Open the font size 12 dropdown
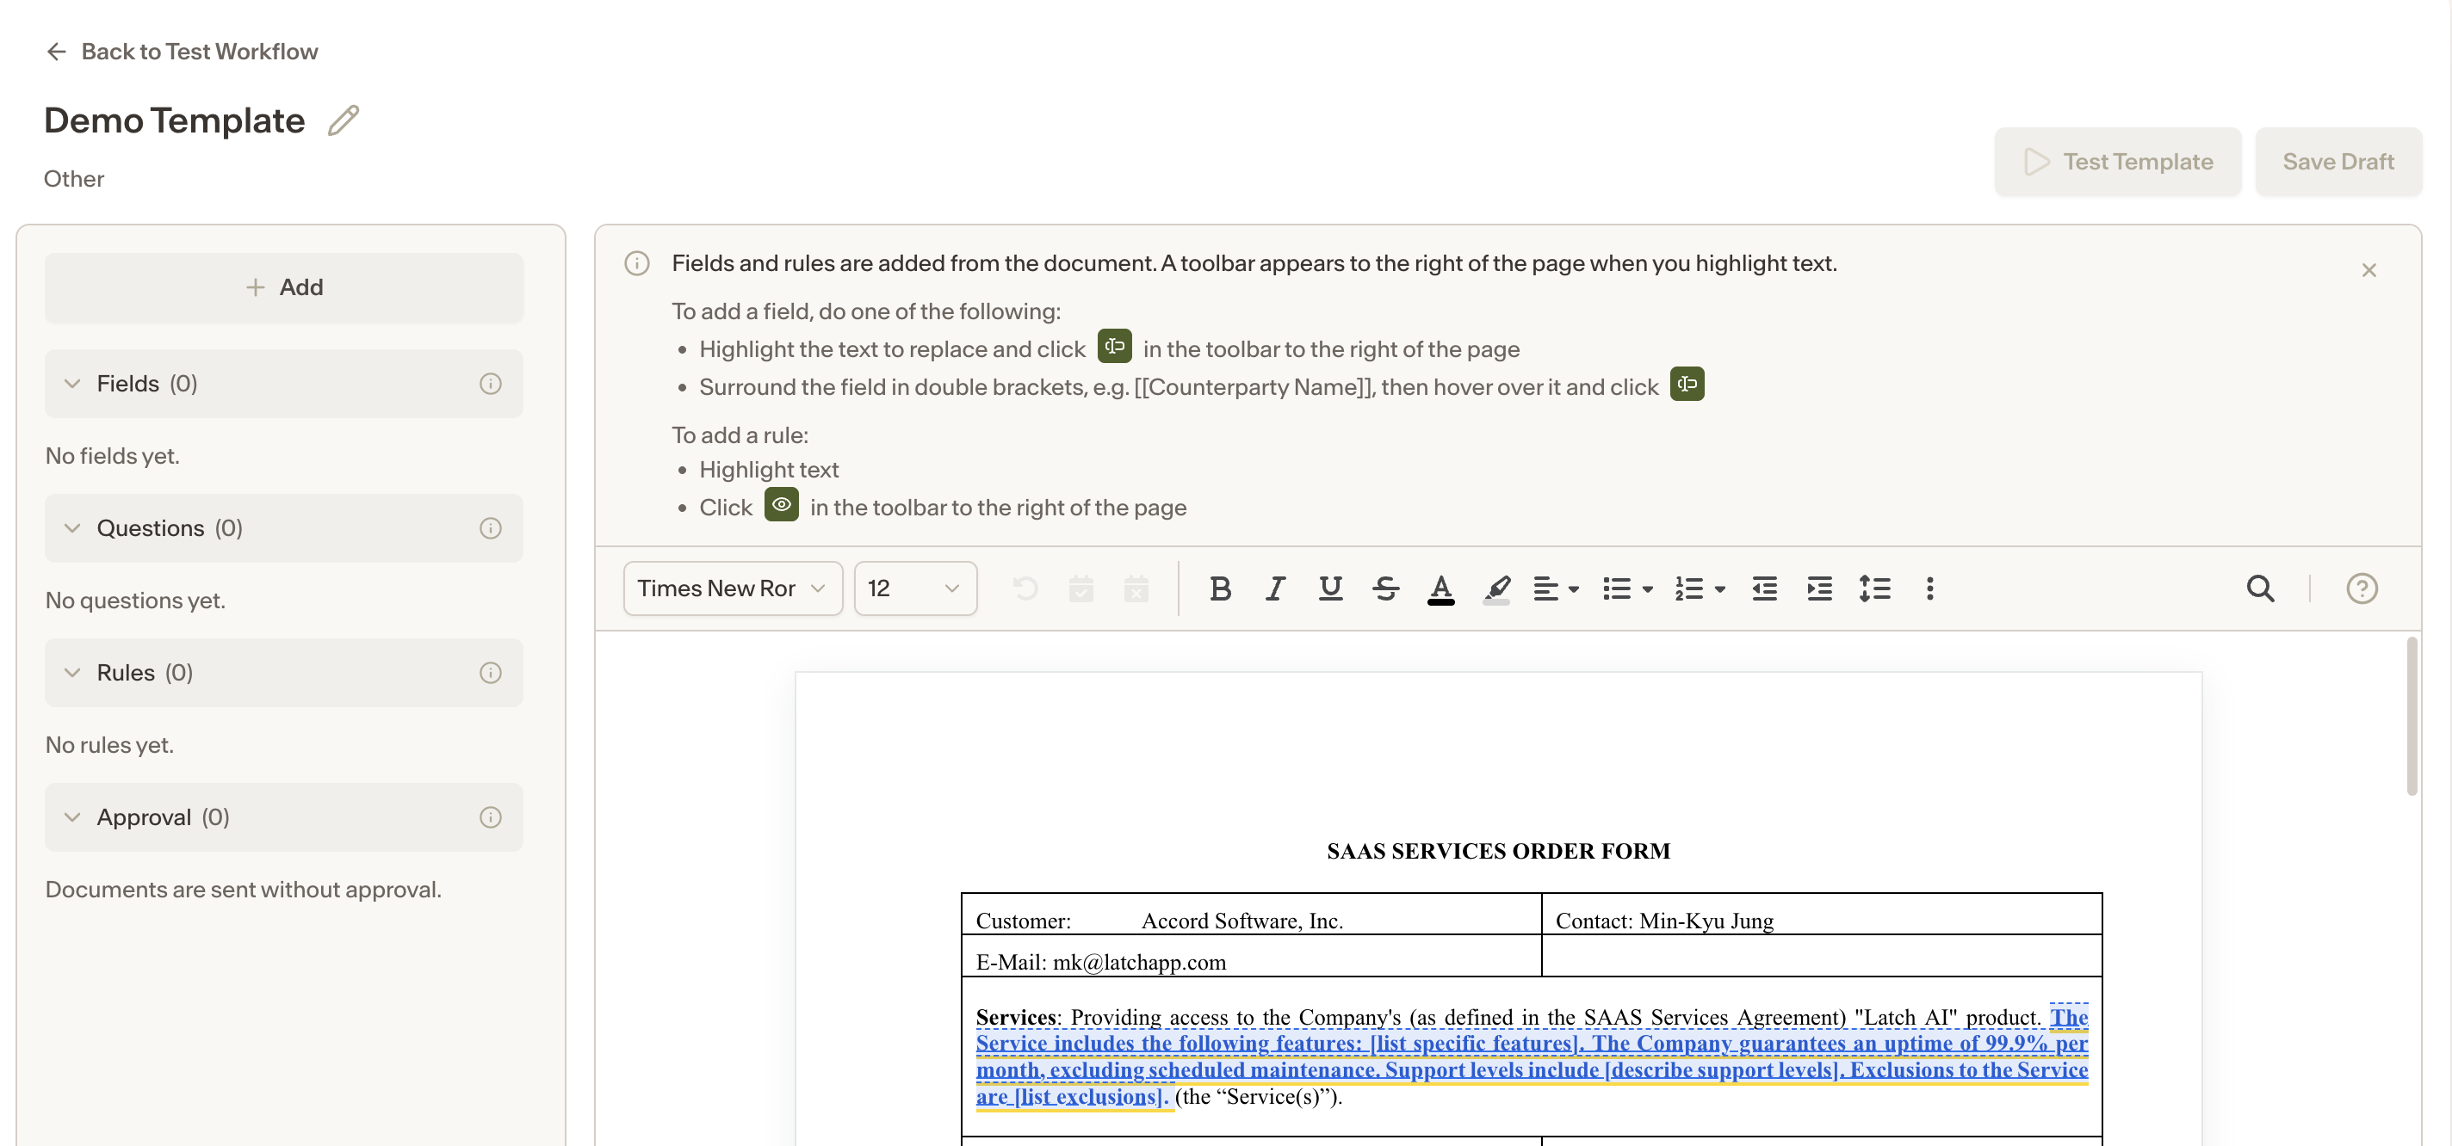The width and height of the screenshot is (2452, 1146). pyautogui.click(x=914, y=588)
